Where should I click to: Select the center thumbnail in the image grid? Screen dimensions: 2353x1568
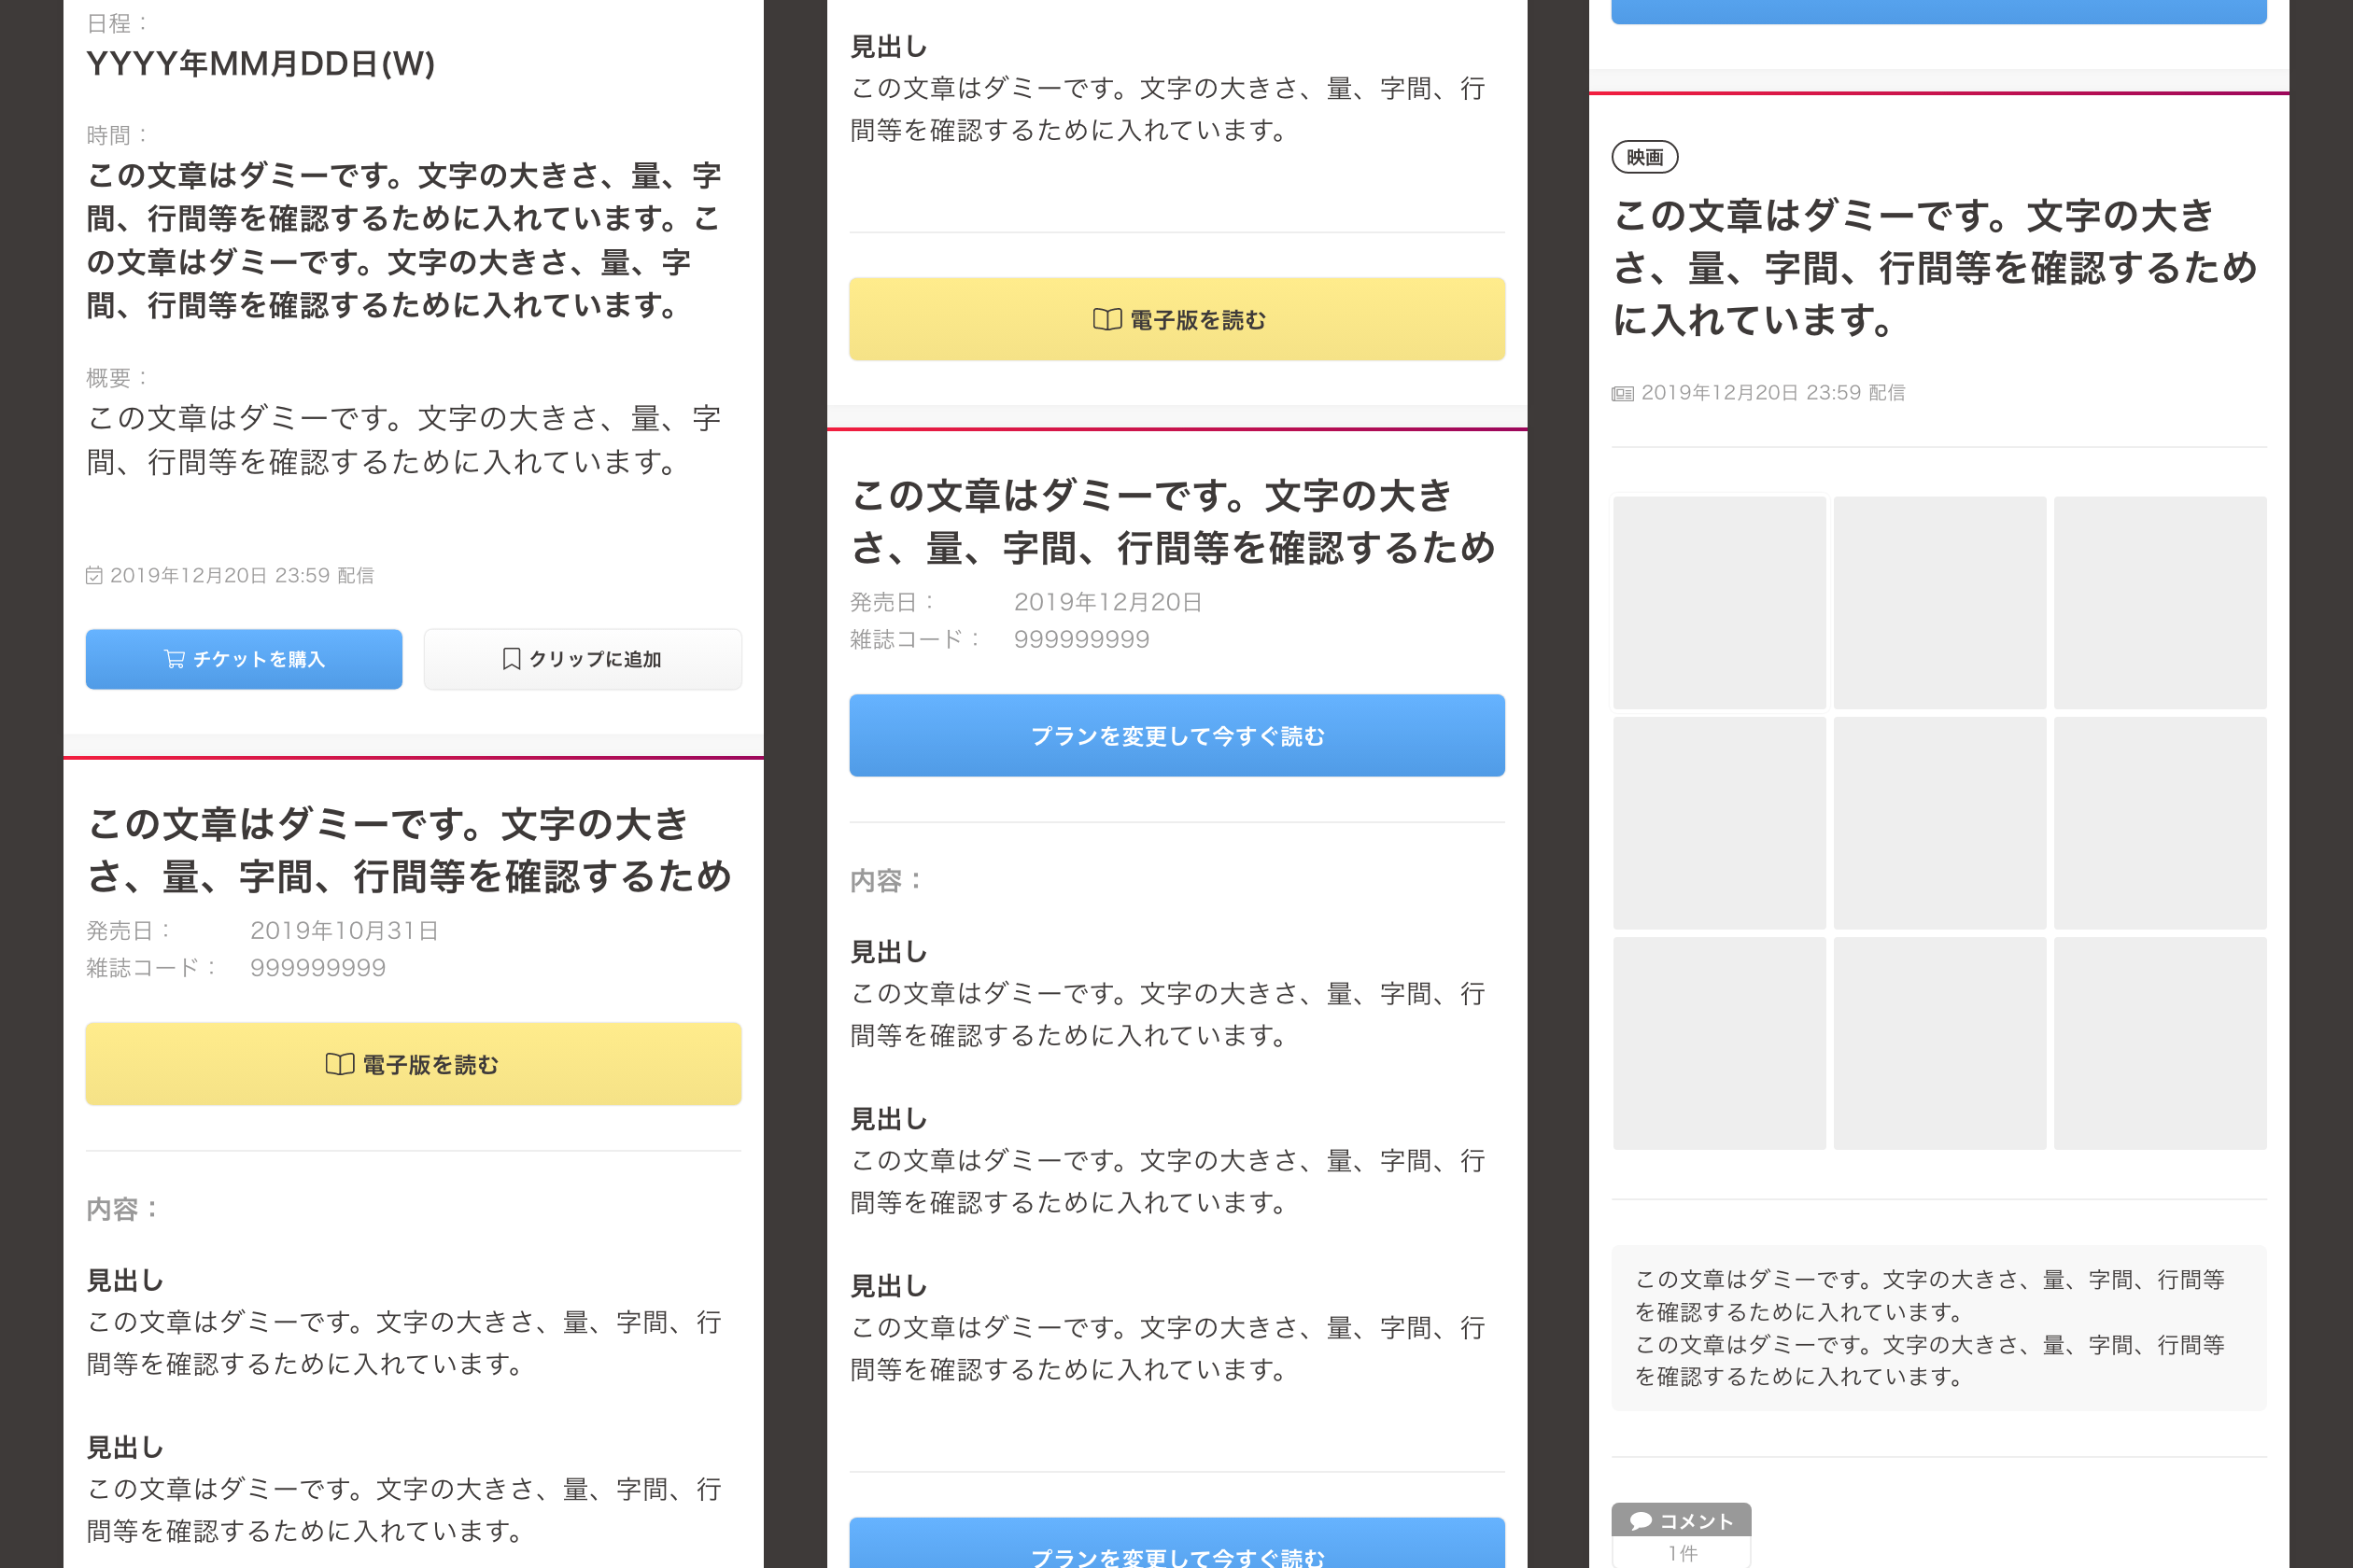(1940, 822)
